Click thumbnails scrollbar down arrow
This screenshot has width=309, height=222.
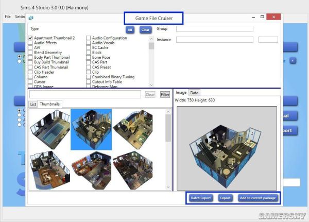168,186
